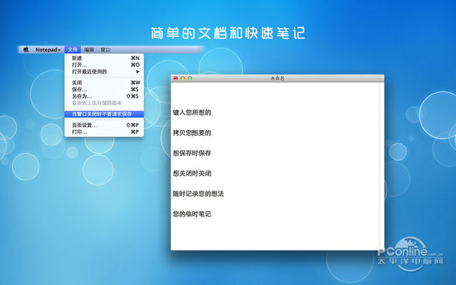Open 页面设置… from the menu
This screenshot has height=285, width=456.
(104, 125)
